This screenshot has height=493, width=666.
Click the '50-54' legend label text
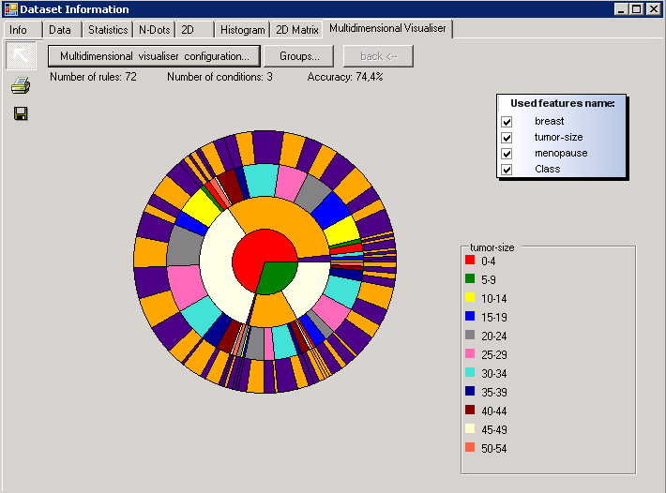click(494, 448)
